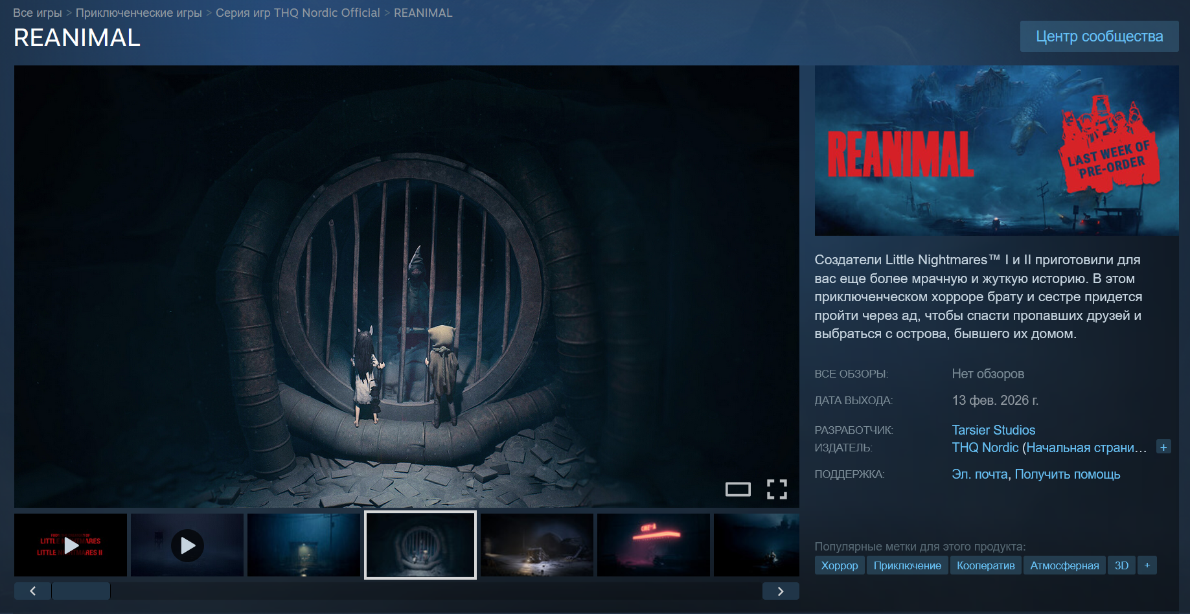Select the red neon sign screenshot thumbnail
Viewport: 1190px width, 614px height.
point(654,545)
